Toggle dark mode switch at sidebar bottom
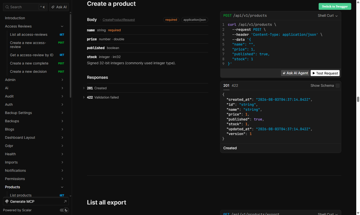 [x=64, y=210]
